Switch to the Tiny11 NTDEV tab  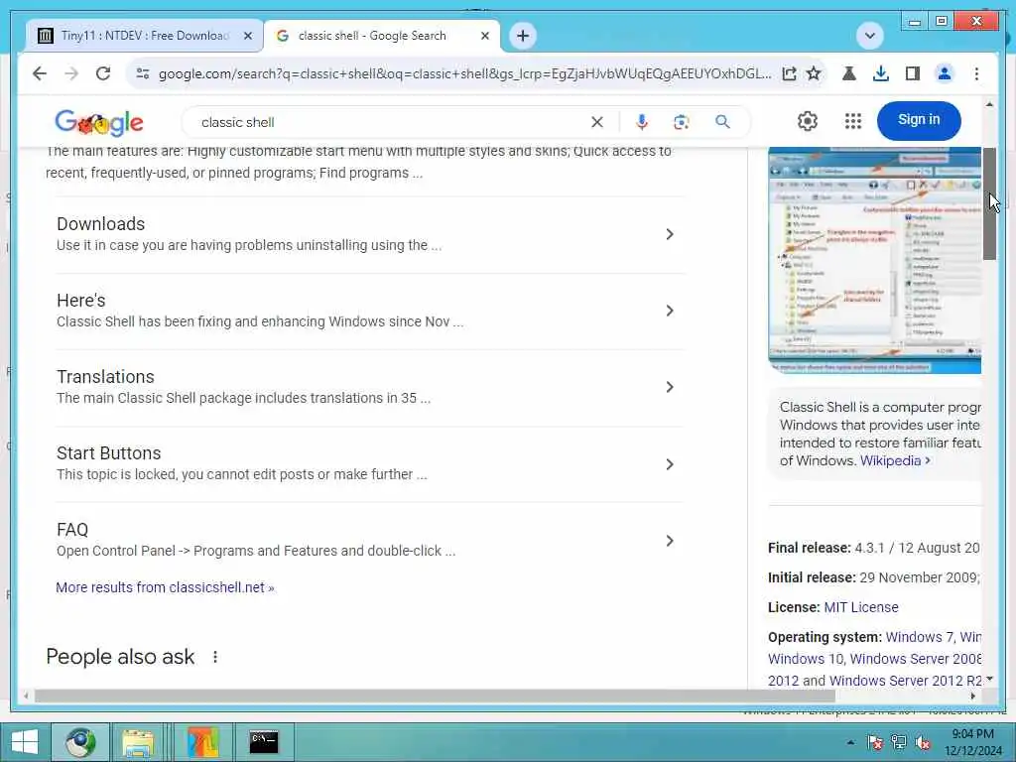click(144, 36)
